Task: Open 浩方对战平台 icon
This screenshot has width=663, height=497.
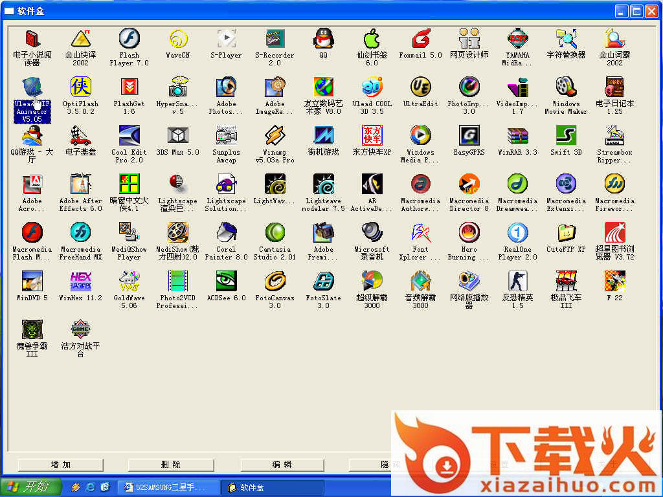Action: pos(80,329)
